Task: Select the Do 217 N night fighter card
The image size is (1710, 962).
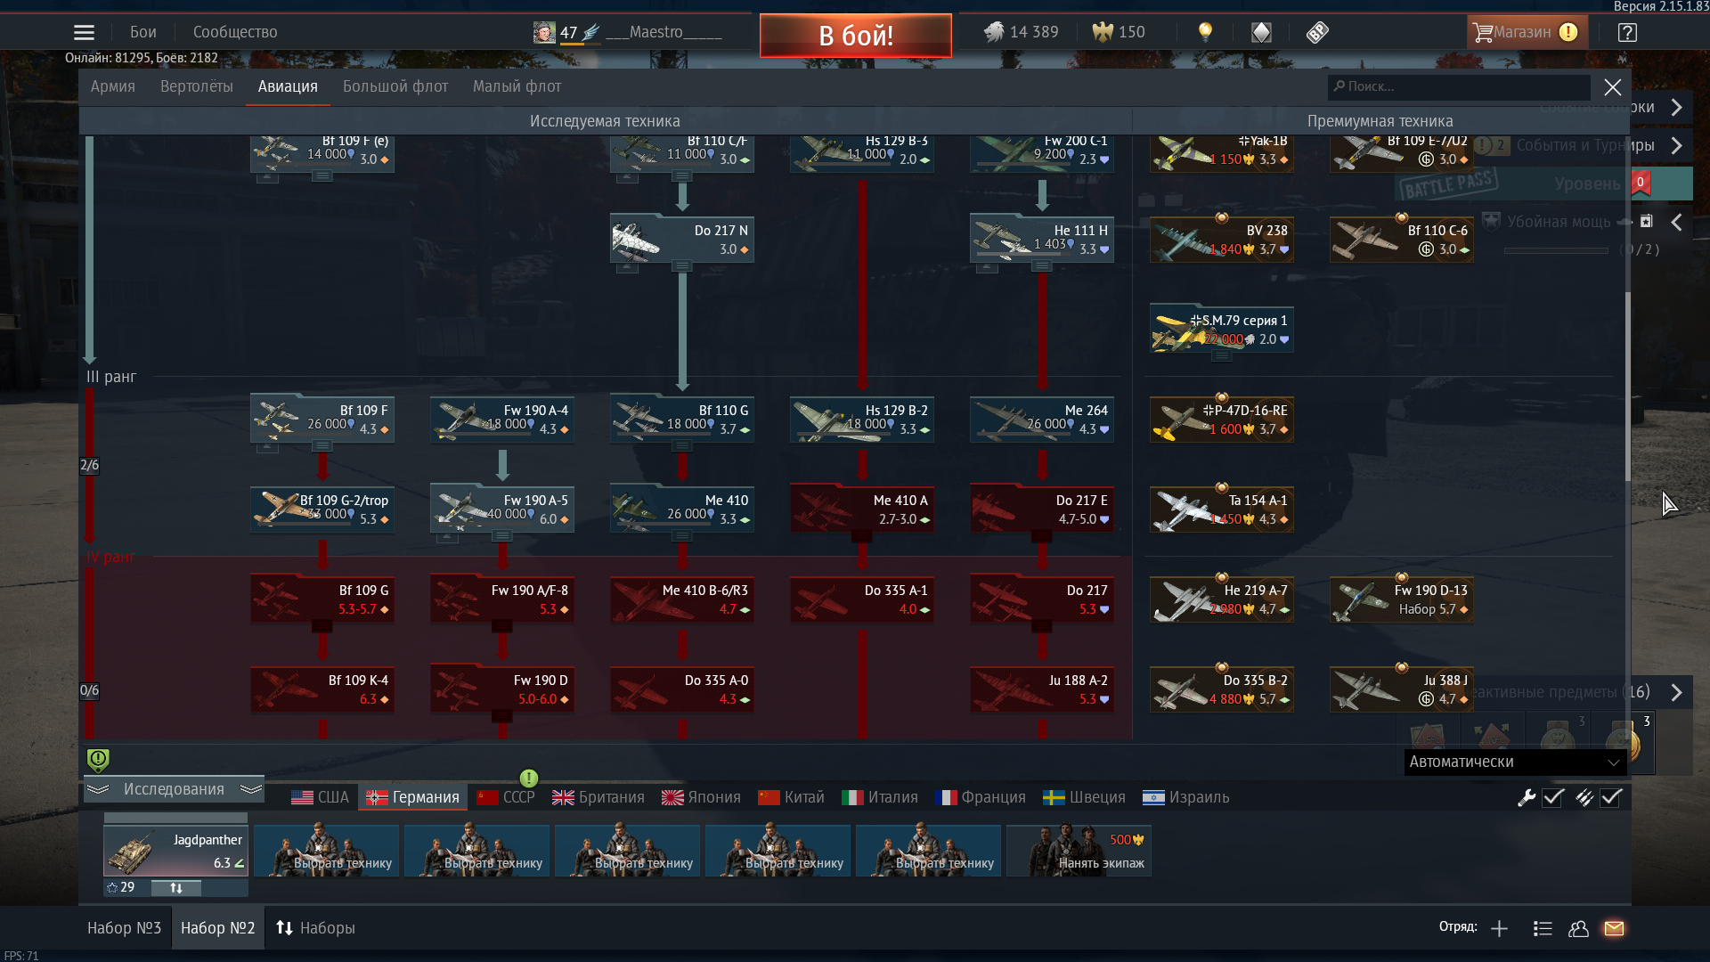Action: (682, 240)
